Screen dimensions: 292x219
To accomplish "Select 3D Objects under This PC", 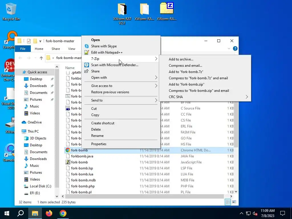I will click(38, 138).
